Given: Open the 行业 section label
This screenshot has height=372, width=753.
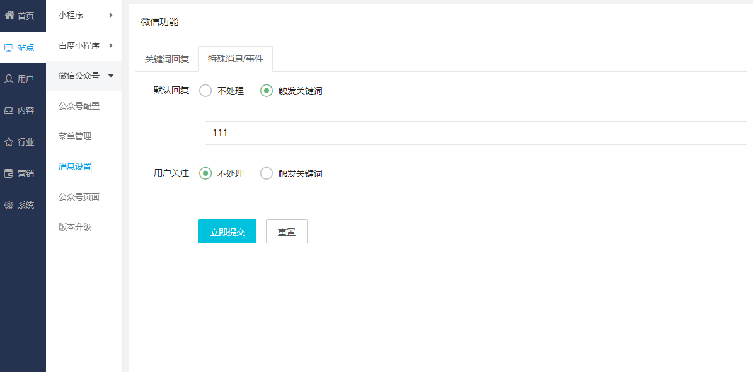Looking at the screenshot, I should pos(26,142).
